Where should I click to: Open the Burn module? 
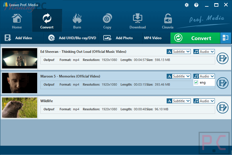[x=77, y=21]
